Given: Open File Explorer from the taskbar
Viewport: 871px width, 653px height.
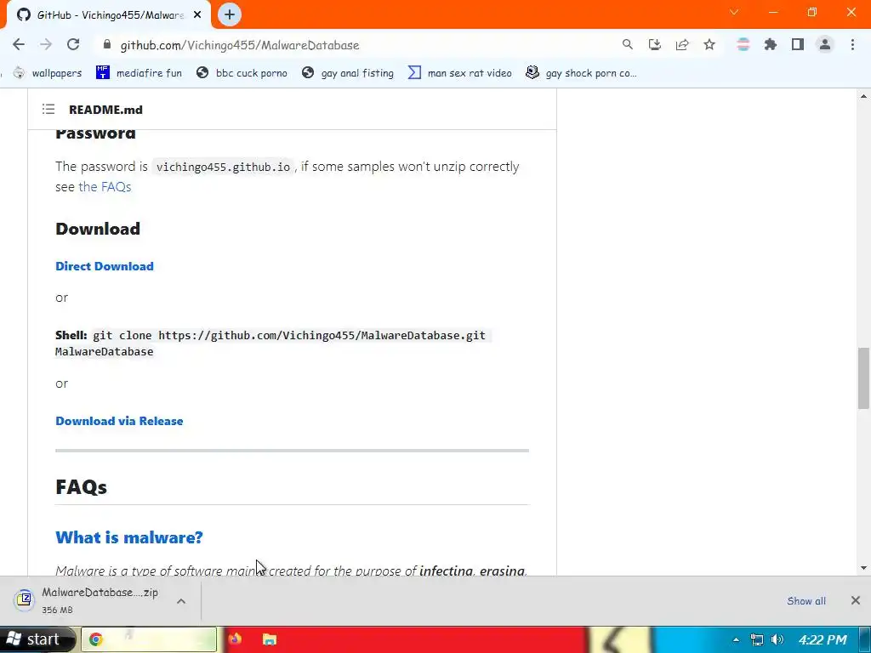Looking at the screenshot, I should click(x=270, y=639).
